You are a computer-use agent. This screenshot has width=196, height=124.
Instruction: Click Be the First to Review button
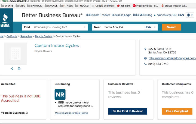click(128, 111)
